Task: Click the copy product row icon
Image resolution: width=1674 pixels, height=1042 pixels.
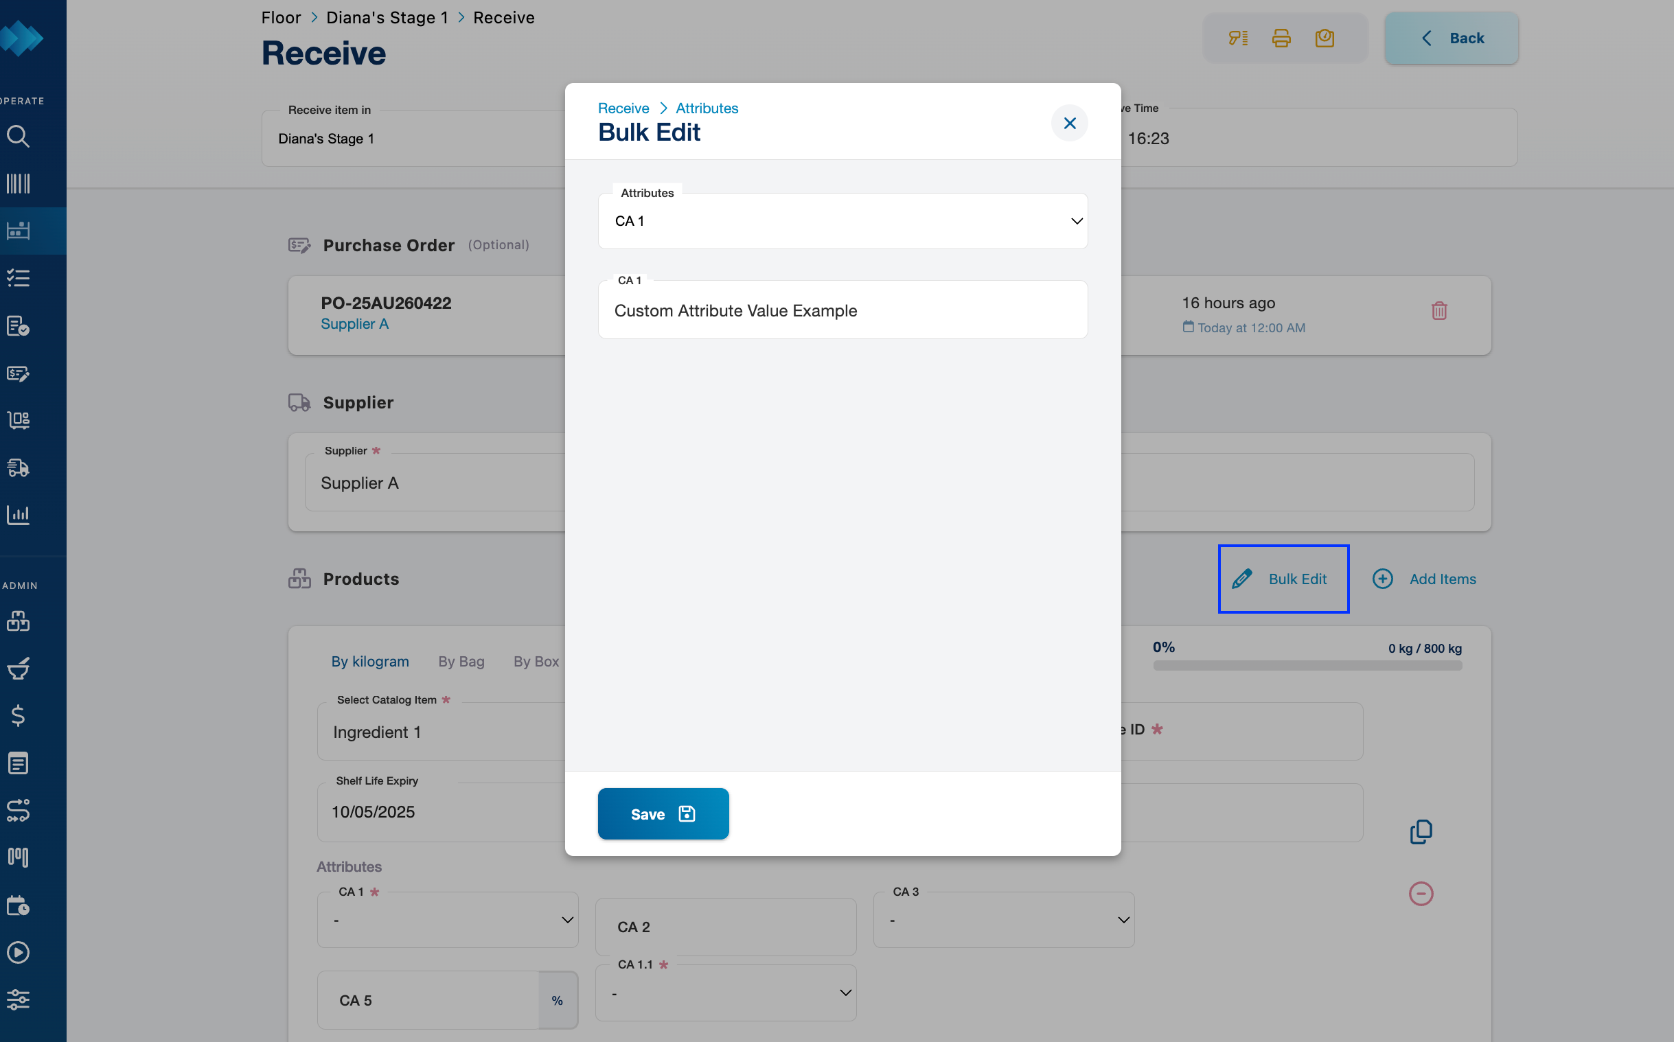Action: [x=1421, y=832]
